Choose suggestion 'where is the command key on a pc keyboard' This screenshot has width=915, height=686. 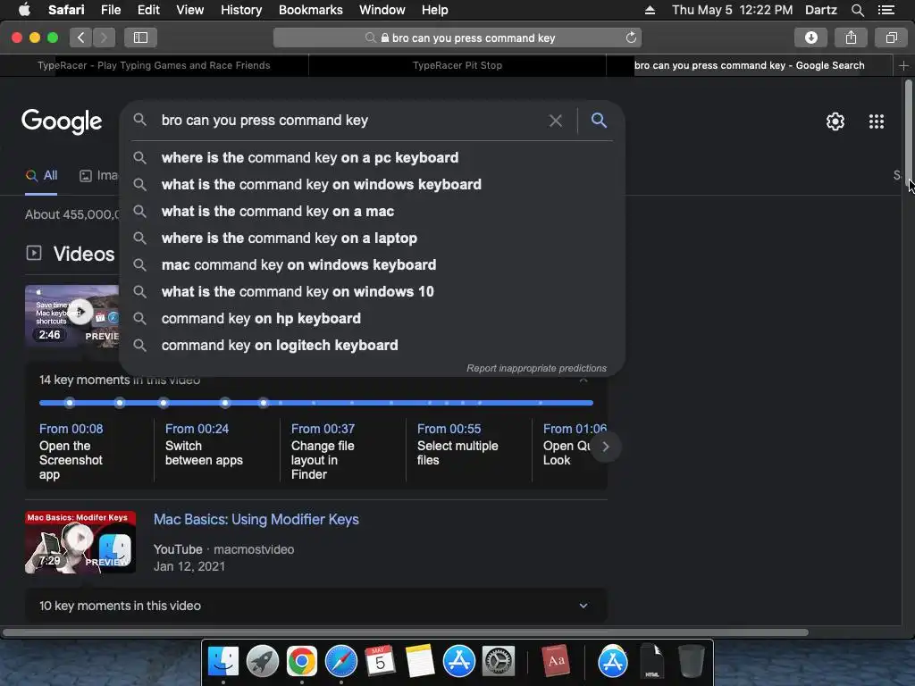coord(371,157)
